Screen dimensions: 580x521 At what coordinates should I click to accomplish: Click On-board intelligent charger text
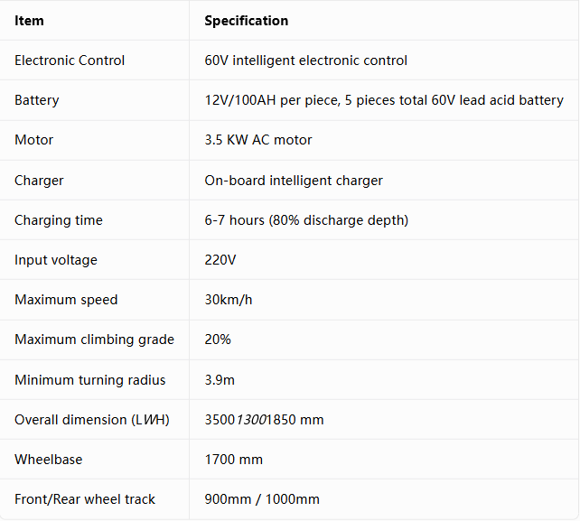tap(294, 181)
